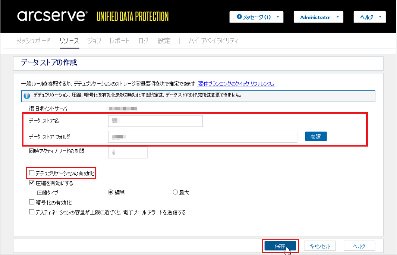Image resolution: width=397 pixels, height=255 pixels.
Task: Switch to the ログ tab
Action: click(x=143, y=41)
